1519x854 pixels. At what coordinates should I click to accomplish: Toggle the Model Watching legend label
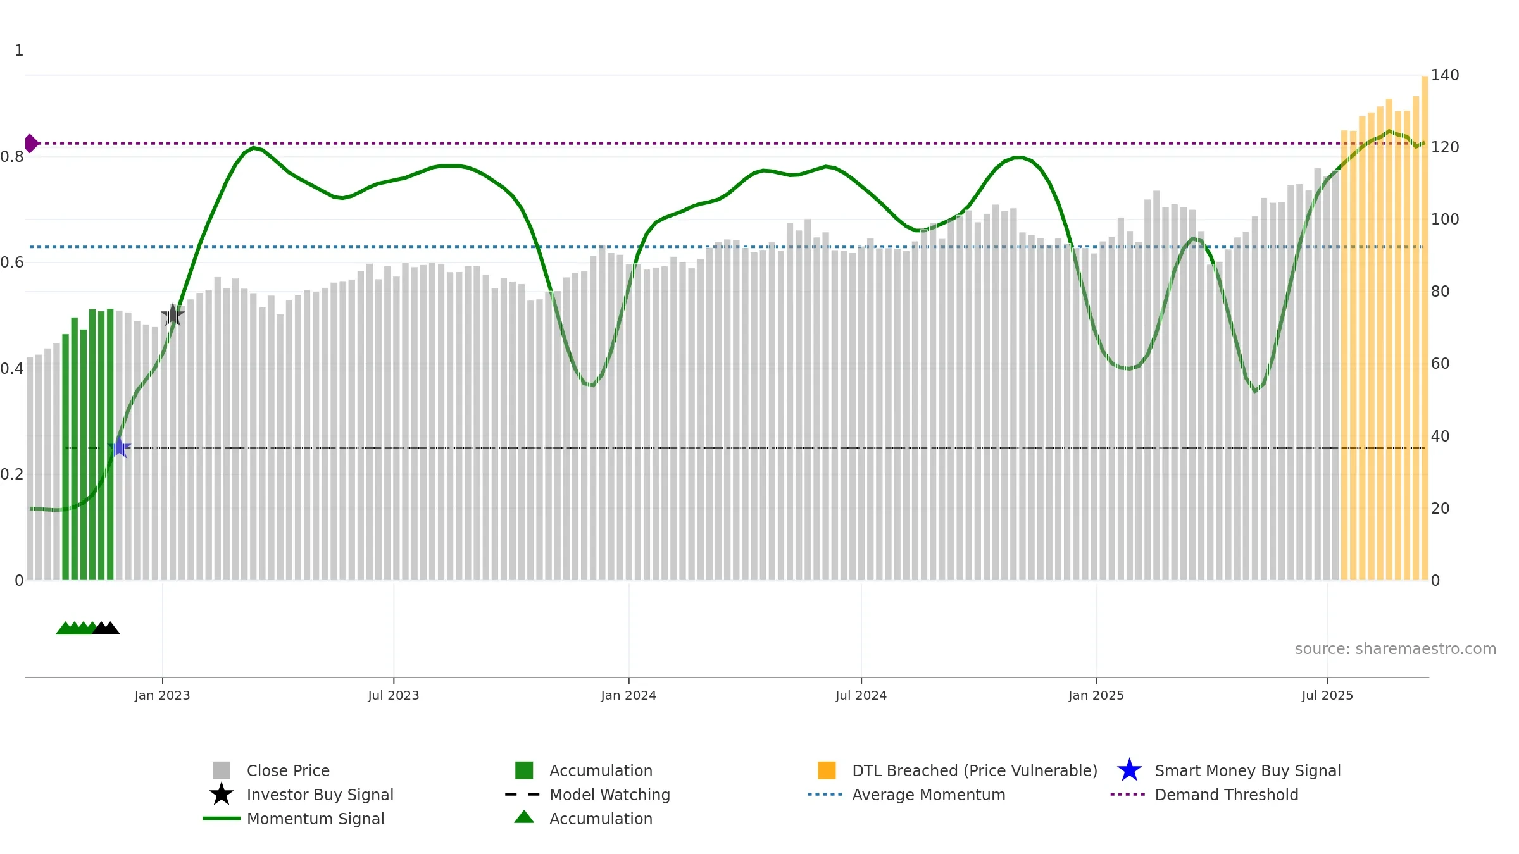609,795
